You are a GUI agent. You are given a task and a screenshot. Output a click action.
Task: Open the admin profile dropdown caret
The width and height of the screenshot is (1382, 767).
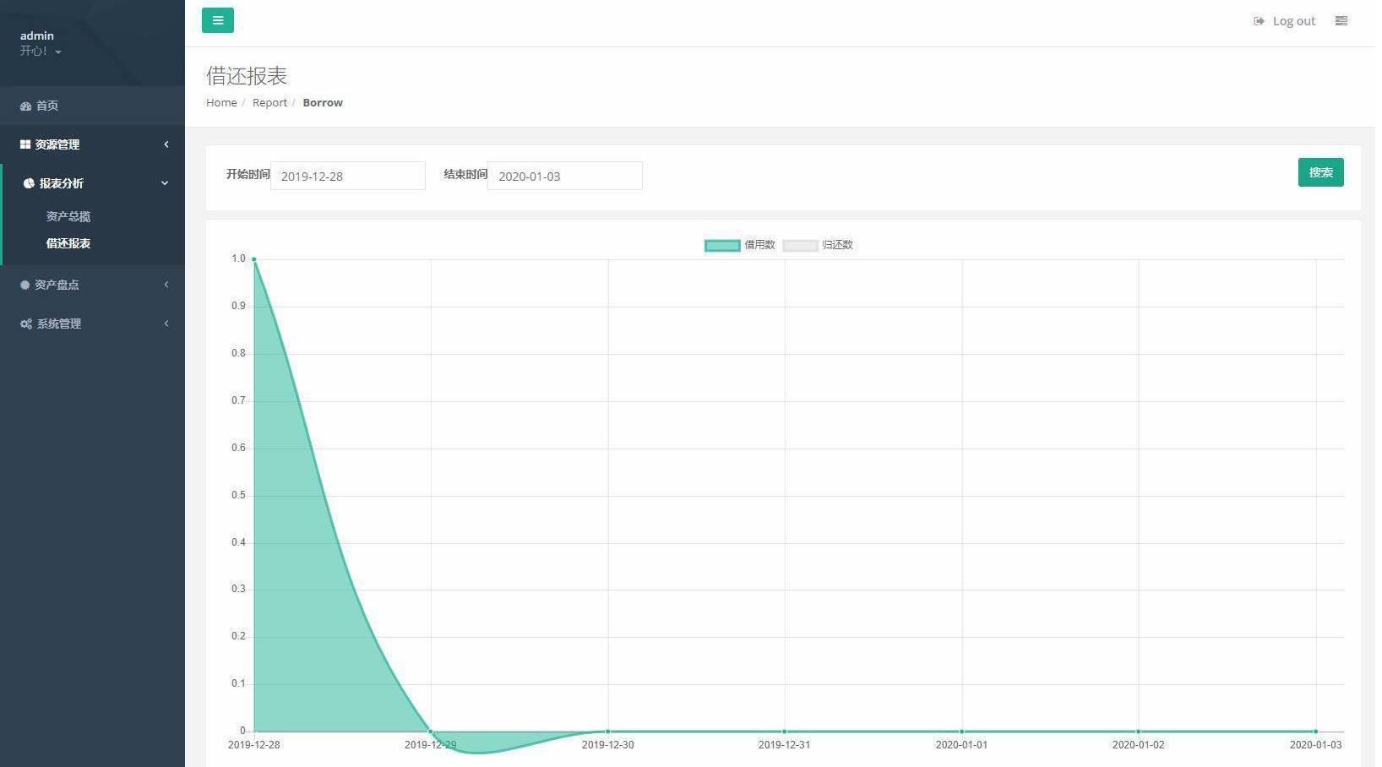[58, 52]
